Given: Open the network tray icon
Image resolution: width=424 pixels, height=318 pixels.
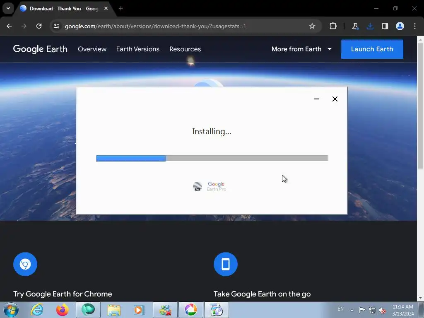Looking at the screenshot, I should [x=372, y=310].
